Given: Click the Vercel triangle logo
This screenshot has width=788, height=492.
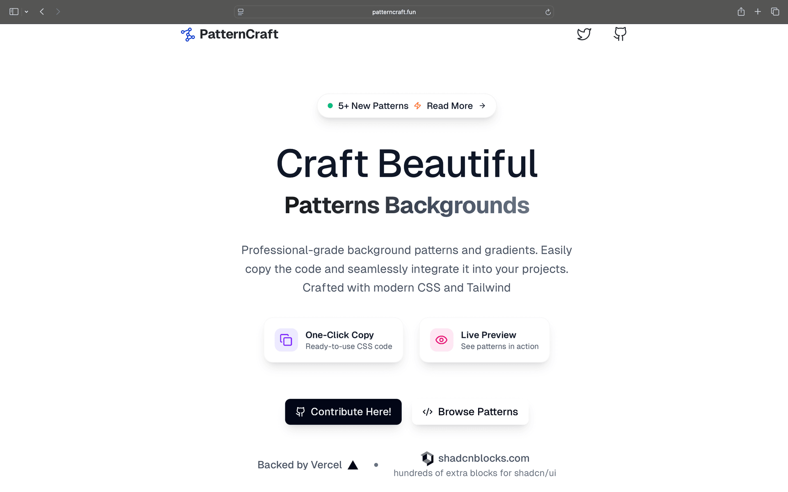Looking at the screenshot, I should (x=353, y=465).
